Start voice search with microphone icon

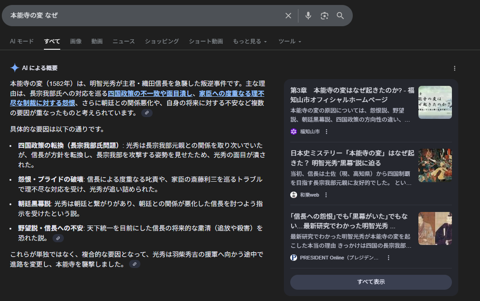click(308, 16)
